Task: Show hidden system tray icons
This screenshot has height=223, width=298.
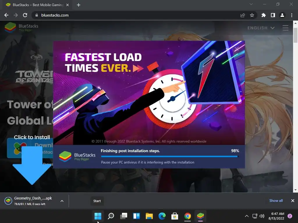Action: tap(247, 216)
